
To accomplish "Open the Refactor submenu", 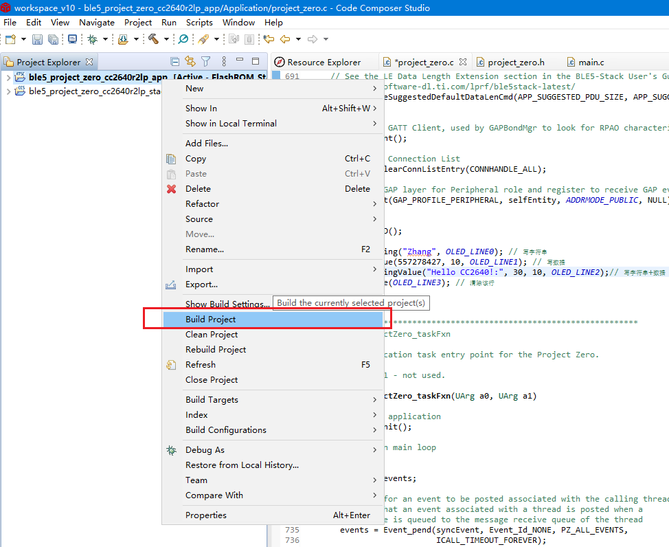I will 273,204.
